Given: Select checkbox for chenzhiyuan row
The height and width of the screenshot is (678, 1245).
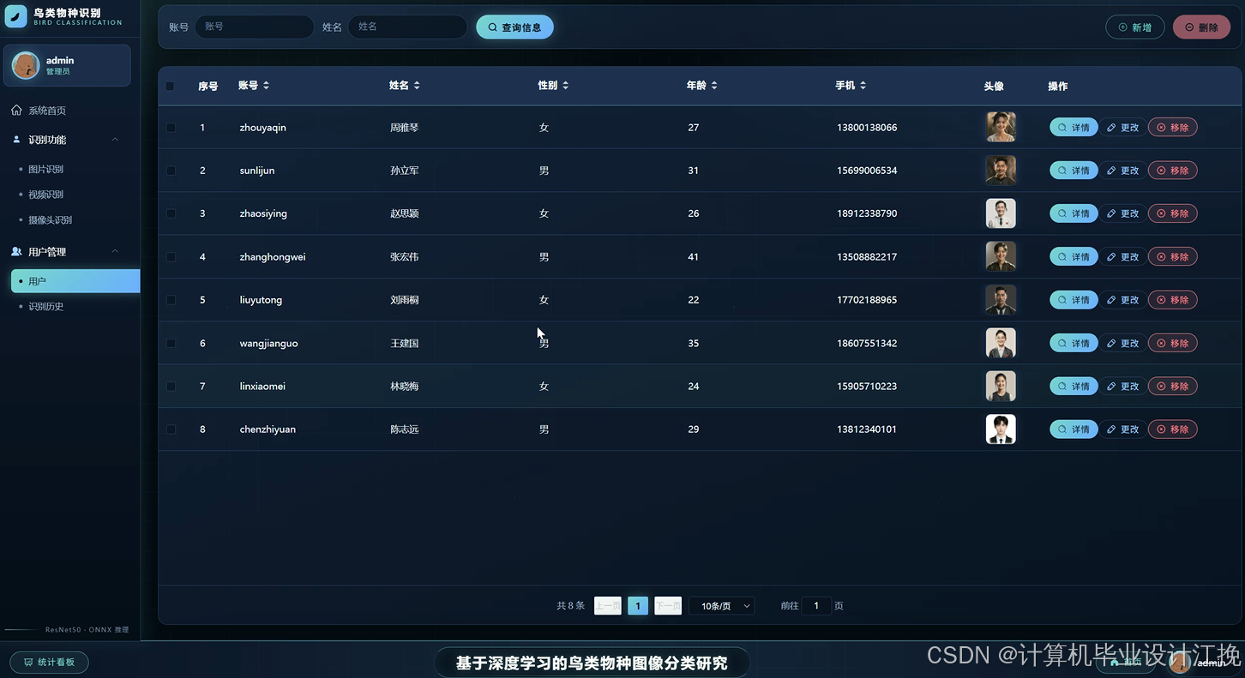Looking at the screenshot, I should point(171,429).
